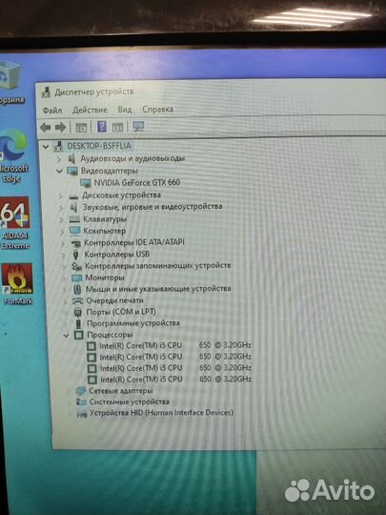The image size is (386, 515).
Task: Select the first Intel Core i5 CPU entry
Action: [x=175, y=345]
